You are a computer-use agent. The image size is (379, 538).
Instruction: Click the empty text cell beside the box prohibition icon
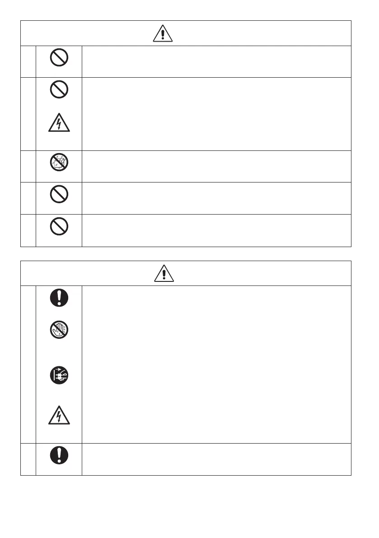point(216,166)
